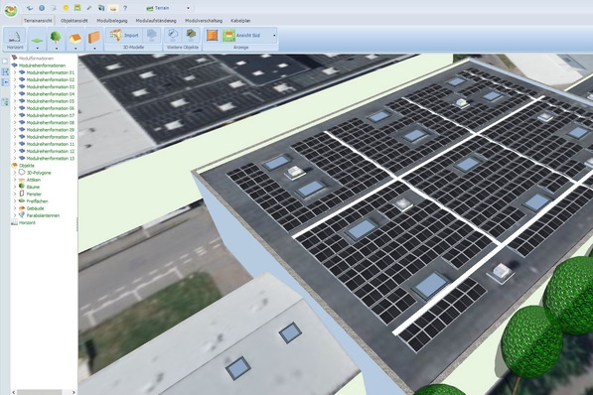Click the house building ribbon icon
Viewport: 593px width, 395px height.
(74, 37)
